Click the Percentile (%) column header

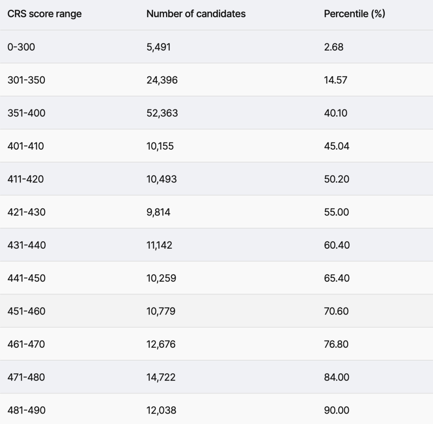pyautogui.click(x=354, y=14)
